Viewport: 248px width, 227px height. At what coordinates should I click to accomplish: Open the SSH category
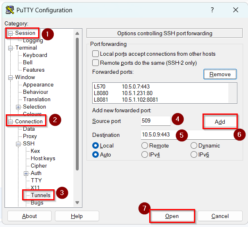(29, 143)
